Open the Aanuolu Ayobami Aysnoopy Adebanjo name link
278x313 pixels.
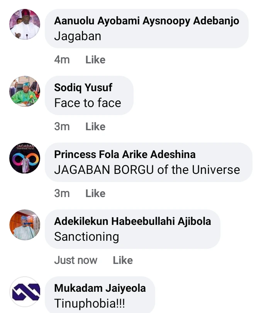[146, 21]
